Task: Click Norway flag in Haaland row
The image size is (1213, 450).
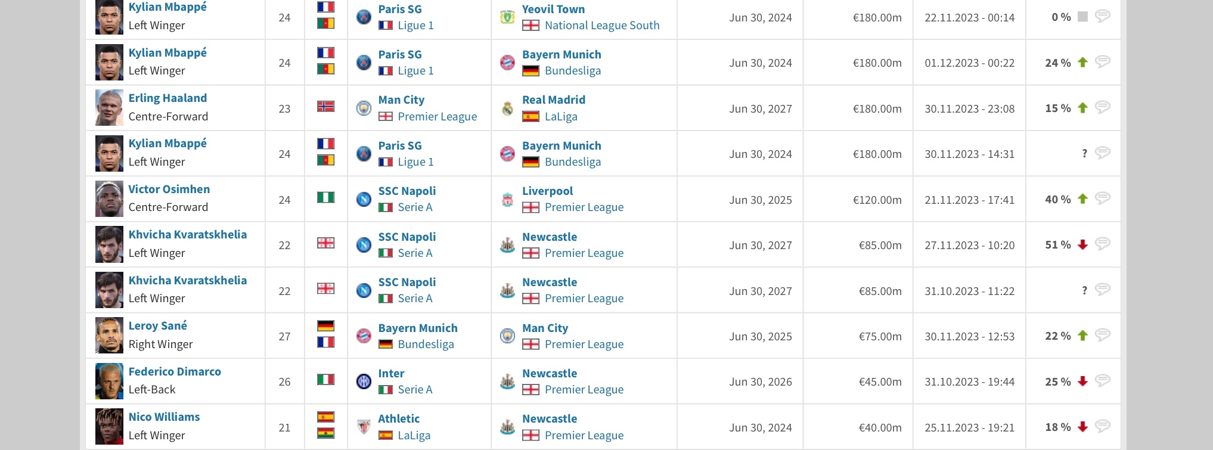Action: point(325,107)
